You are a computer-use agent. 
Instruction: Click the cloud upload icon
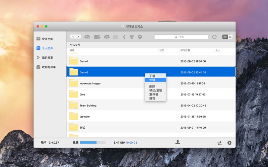coord(87,37)
